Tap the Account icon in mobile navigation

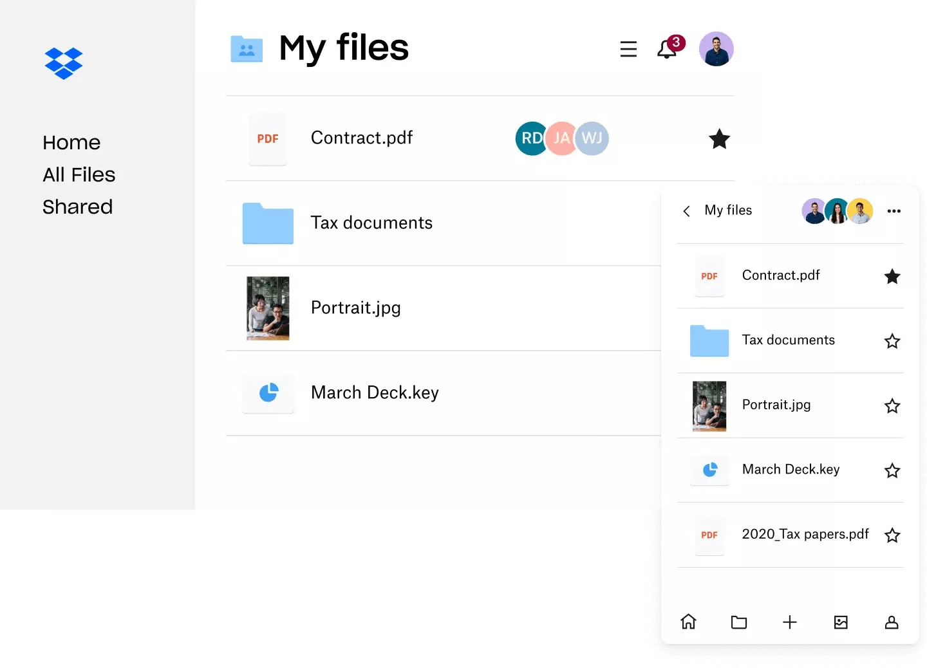892,622
